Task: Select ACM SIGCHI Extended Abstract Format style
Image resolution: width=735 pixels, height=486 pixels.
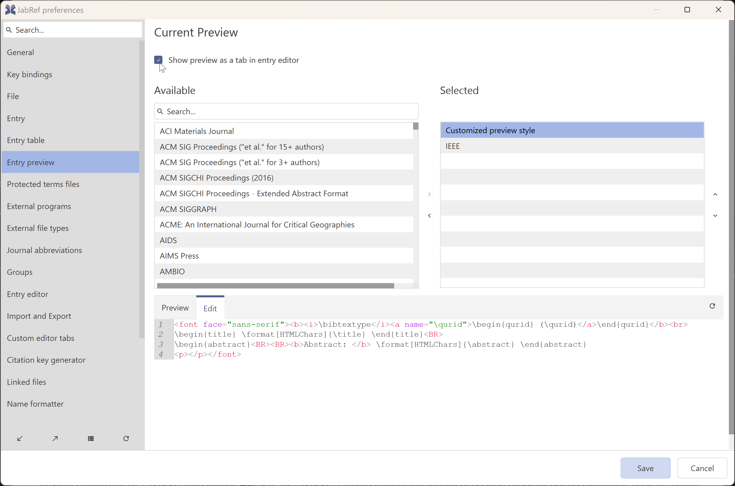Action: pos(284,193)
